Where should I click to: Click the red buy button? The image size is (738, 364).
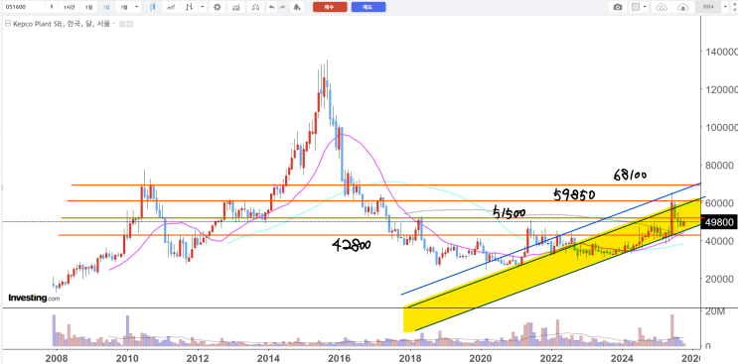point(330,7)
